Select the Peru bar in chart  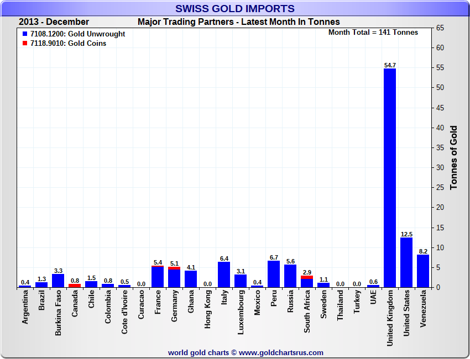click(x=274, y=274)
